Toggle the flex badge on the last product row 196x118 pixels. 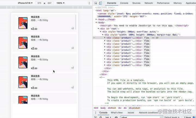[x=147, y=65]
